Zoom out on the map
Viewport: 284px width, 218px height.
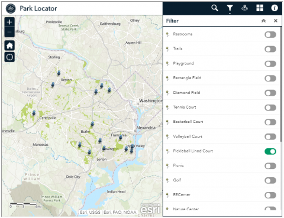pos(9,32)
